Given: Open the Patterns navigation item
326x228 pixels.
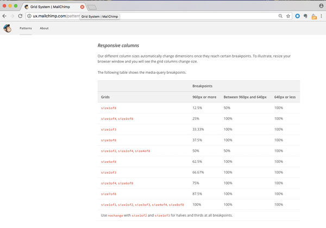Looking at the screenshot, I should [26, 28].
